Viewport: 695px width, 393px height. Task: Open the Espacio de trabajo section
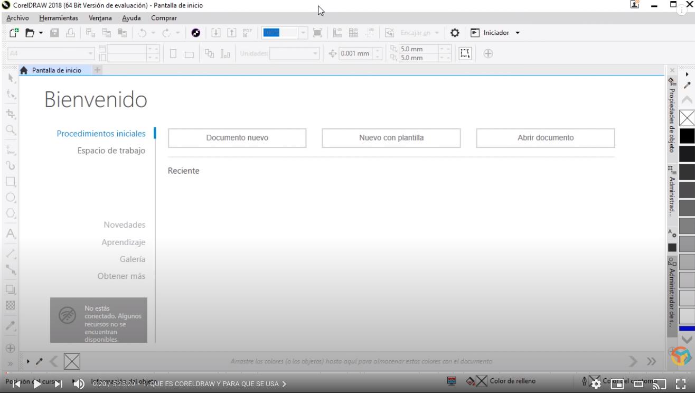click(x=111, y=151)
